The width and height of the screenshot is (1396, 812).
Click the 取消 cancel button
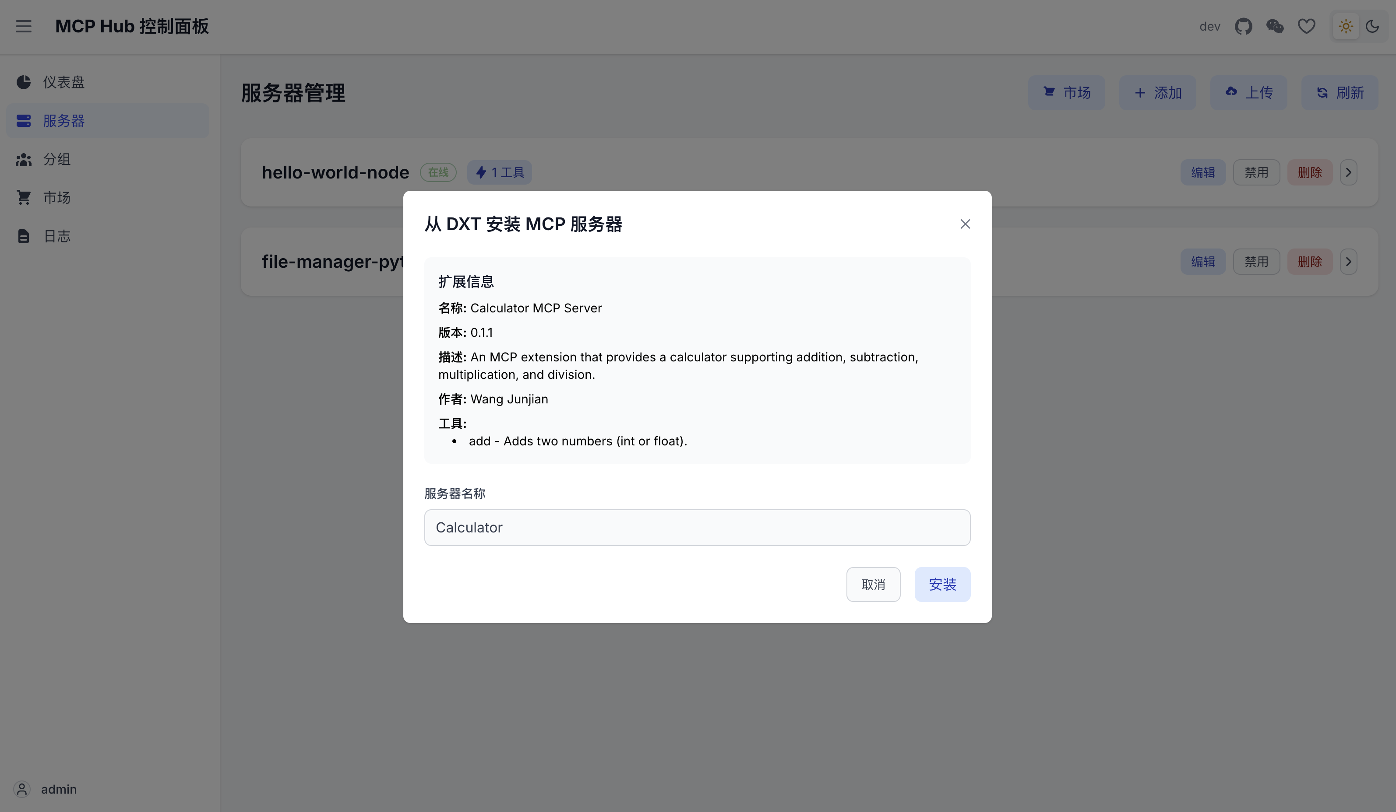pyautogui.click(x=873, y=584)
